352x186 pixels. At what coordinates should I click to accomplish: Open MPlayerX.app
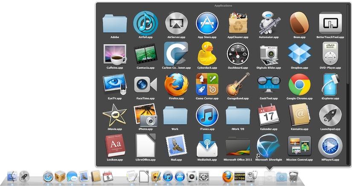[330, 146]
